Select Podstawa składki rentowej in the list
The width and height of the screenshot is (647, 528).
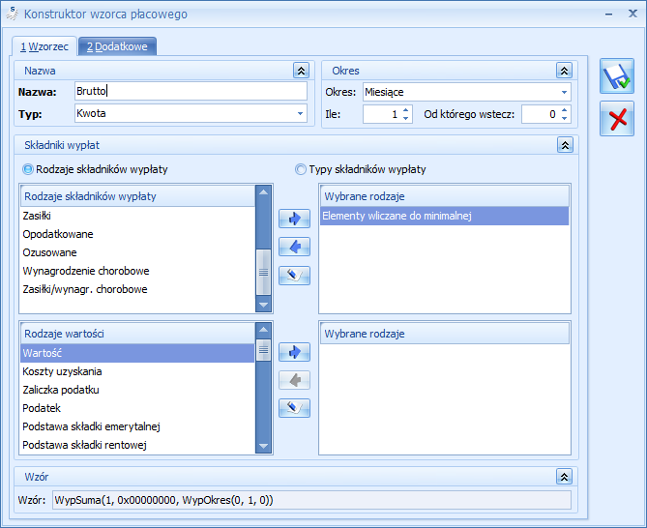pyautogui.click(x=137, y=445)
